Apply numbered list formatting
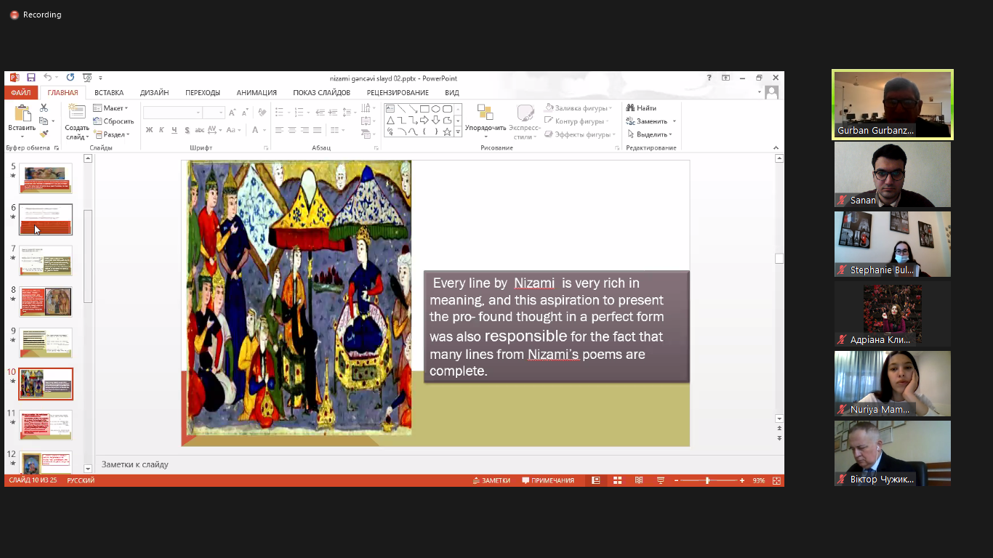993x558 pixels. [x=299, y=113]
